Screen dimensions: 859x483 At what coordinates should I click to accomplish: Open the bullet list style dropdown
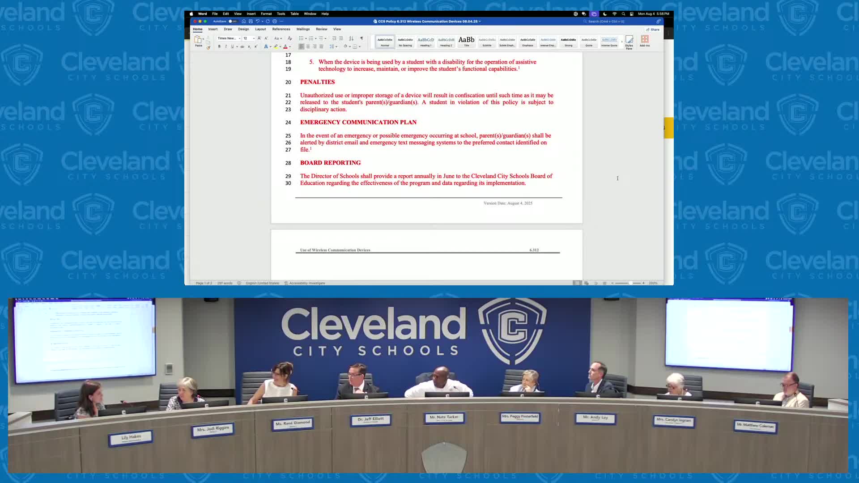[x=306, y=38]
